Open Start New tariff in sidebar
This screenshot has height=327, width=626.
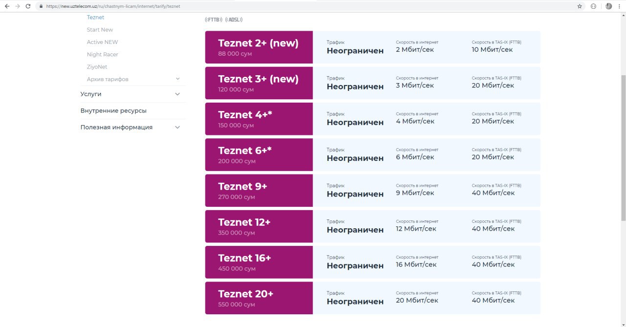100,30
